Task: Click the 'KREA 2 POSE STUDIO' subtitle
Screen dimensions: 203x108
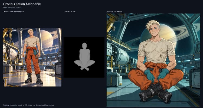Action: pos(12,8)
